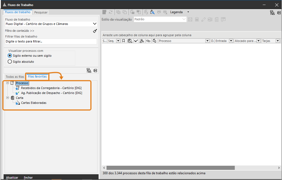Click the chain link column header icon
Image resolution: width=282 pixels, height=180 pixels.
pyautogui.click(x=148, y=41)
